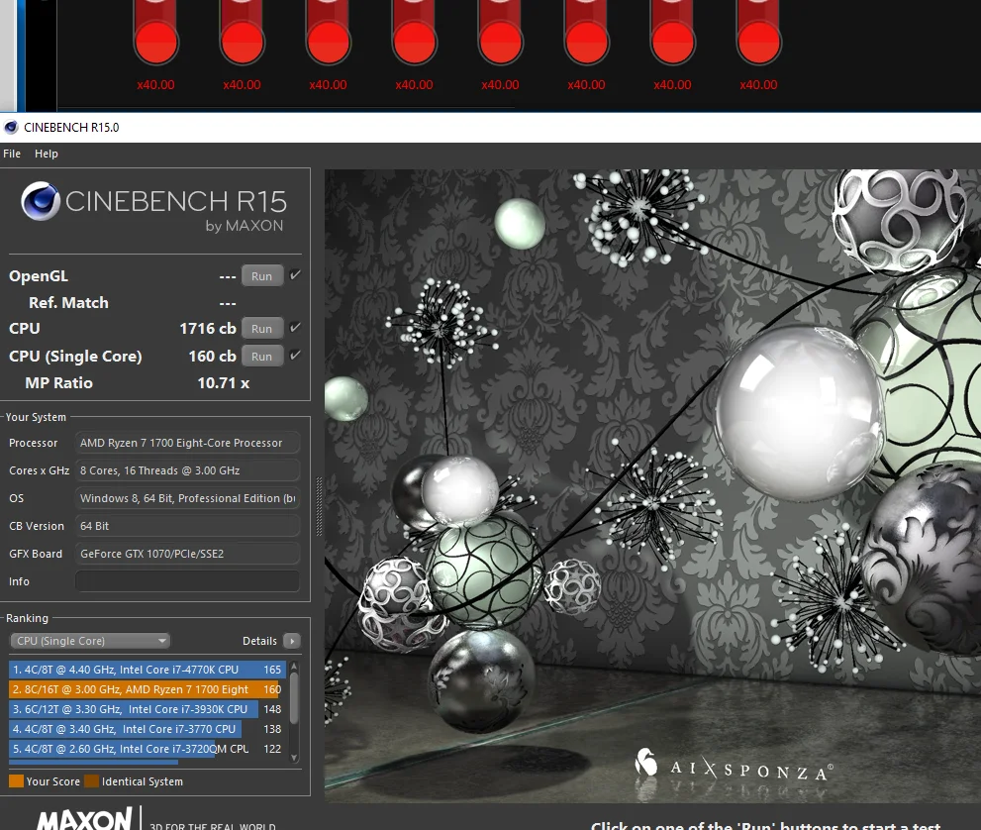Open the Help menu
This screenshot has width=981, height=830.
click(x=47, y=154)
